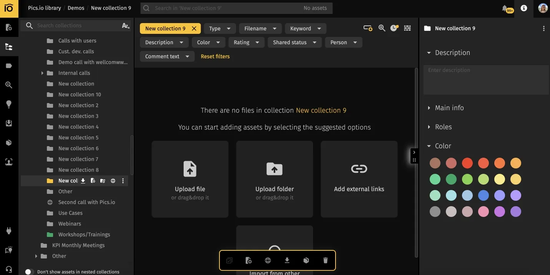Click the globe icon to create a website

tap(268, 260)
